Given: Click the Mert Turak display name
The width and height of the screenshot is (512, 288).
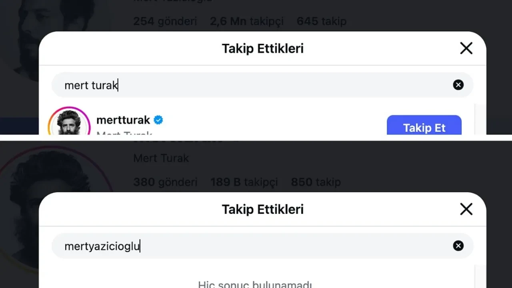Looking at the screenshot, I should point(161,158).
